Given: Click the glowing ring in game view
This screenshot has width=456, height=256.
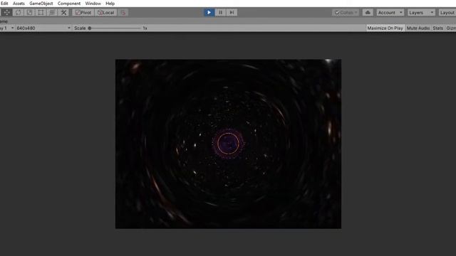Looking at the screenshot, I should (x=228, y=144).
